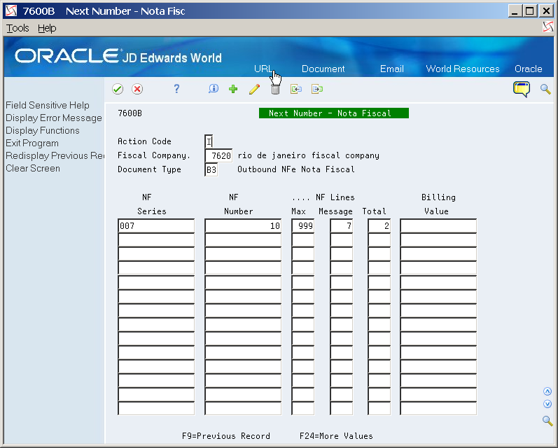Select Display Functions option
The width and height of the screenshot is (558, 448).
pyautogui.click(x=42, y=131)
